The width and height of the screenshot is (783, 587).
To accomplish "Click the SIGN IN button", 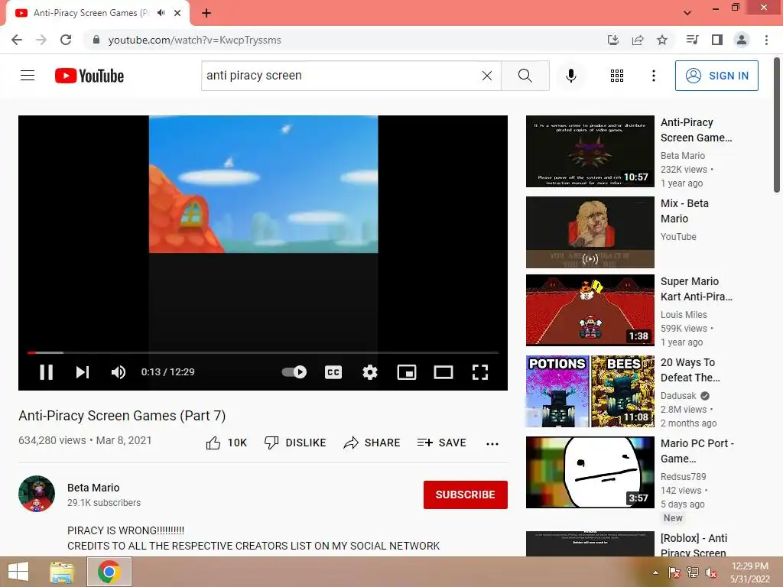I will (x=716, y=76).
